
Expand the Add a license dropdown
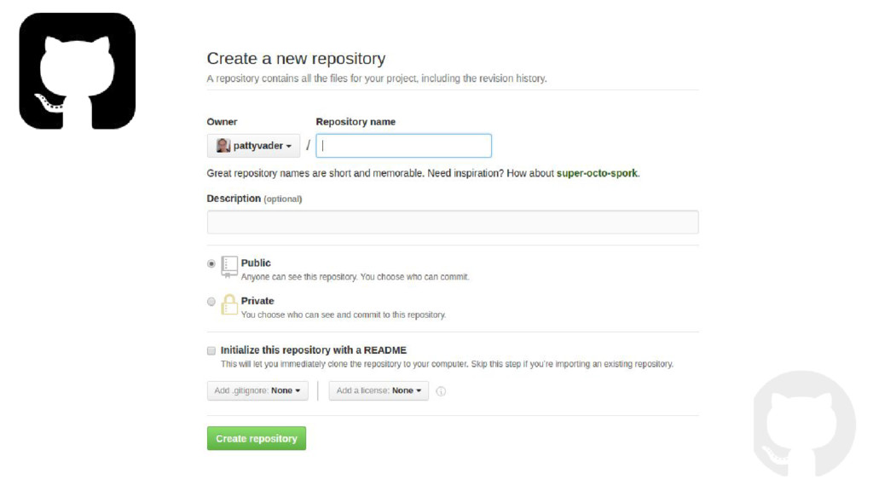point(379,390)
